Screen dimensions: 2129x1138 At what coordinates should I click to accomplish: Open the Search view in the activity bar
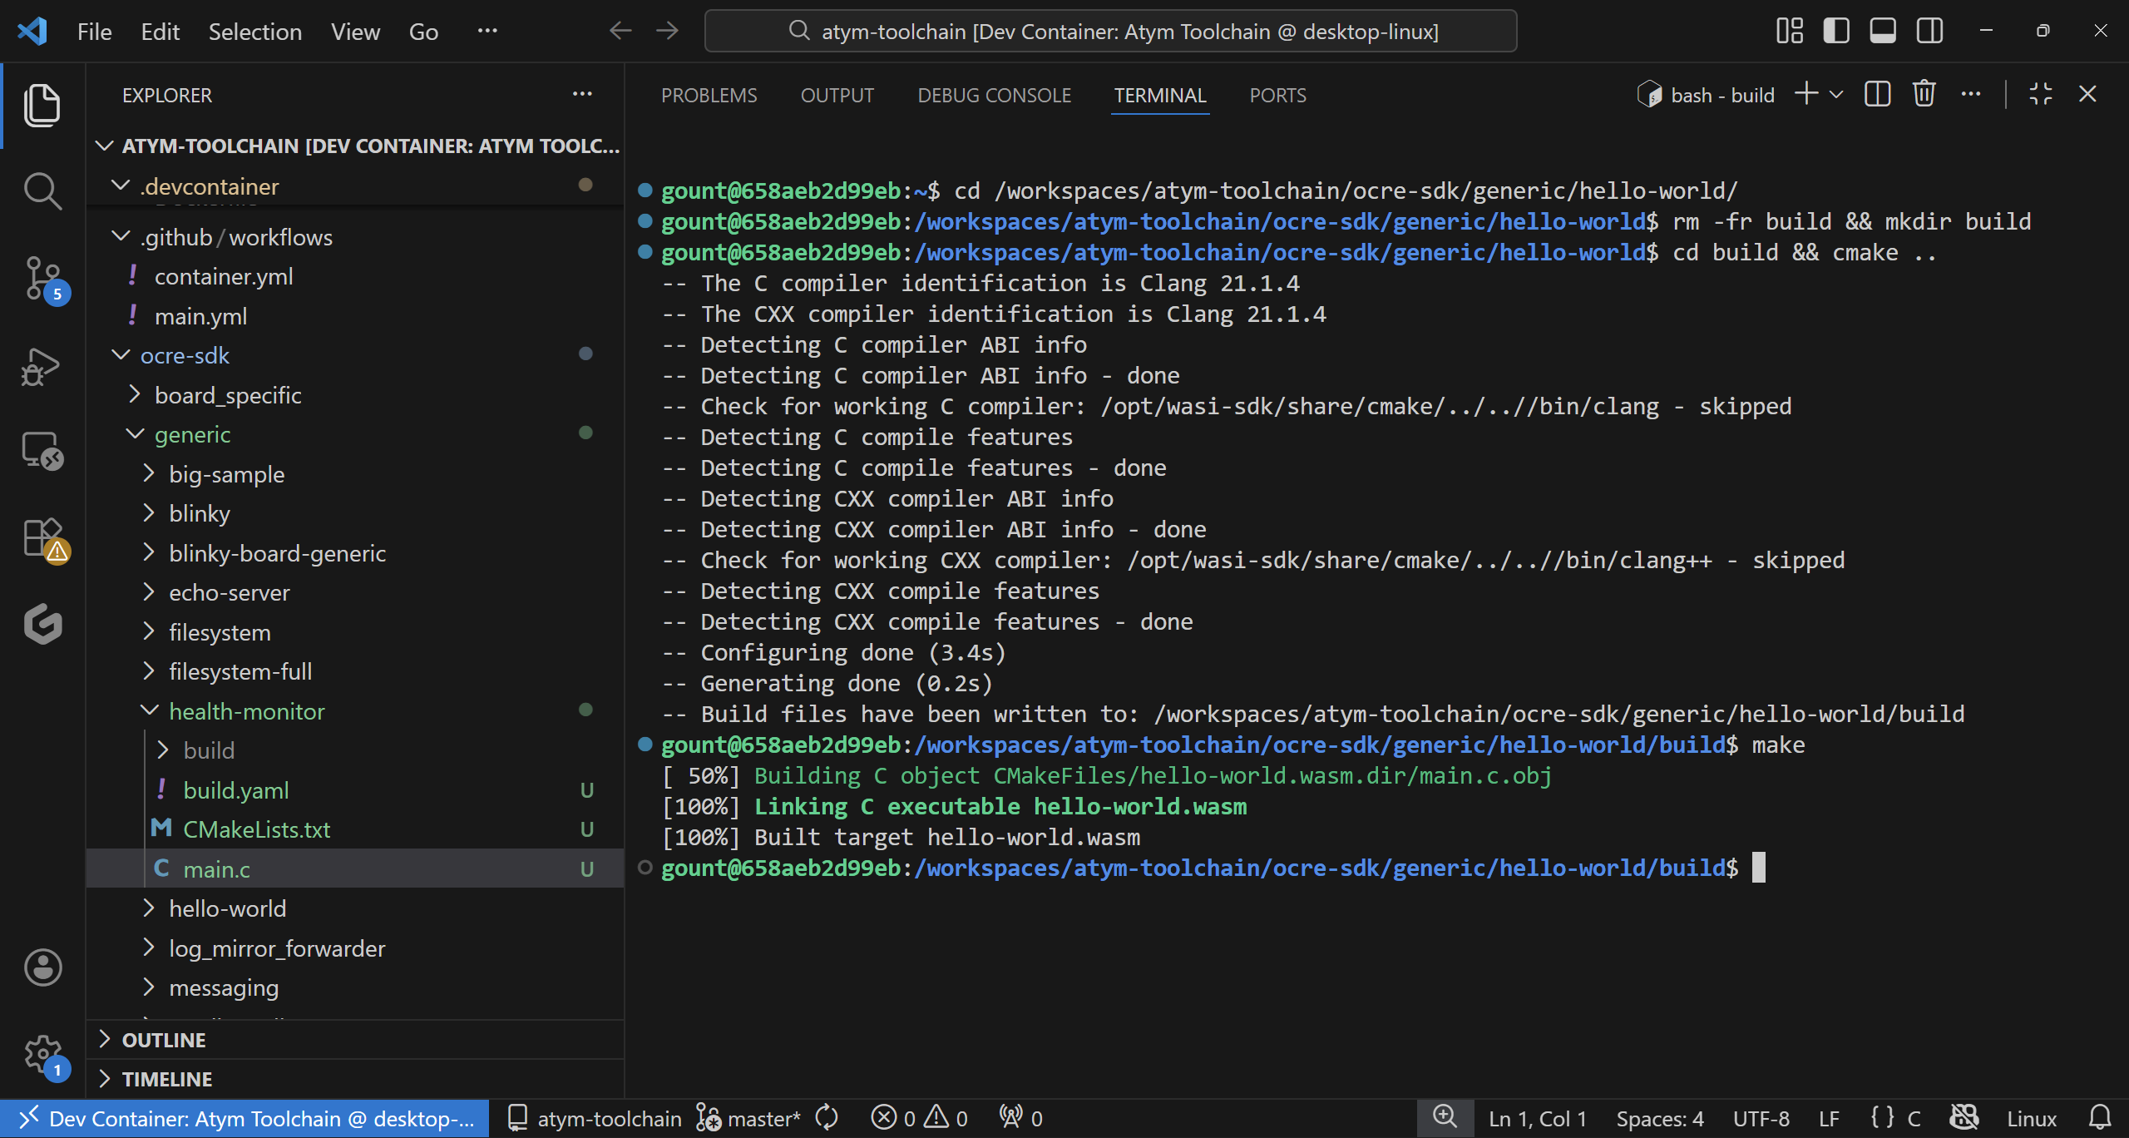(x=42, y=190)
